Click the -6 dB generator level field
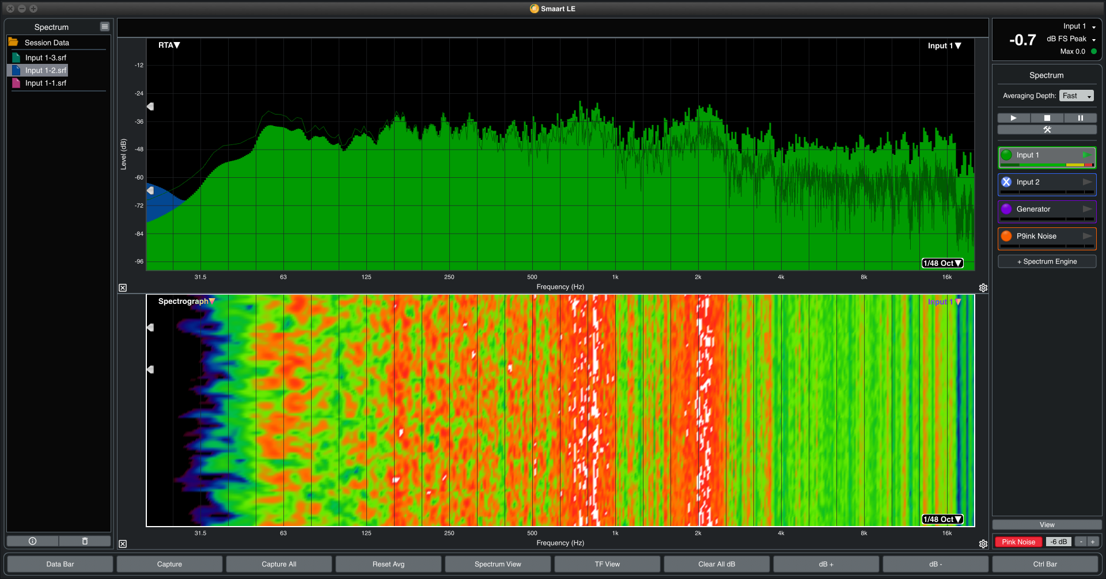The image size is (1106, 579). 1059,542
